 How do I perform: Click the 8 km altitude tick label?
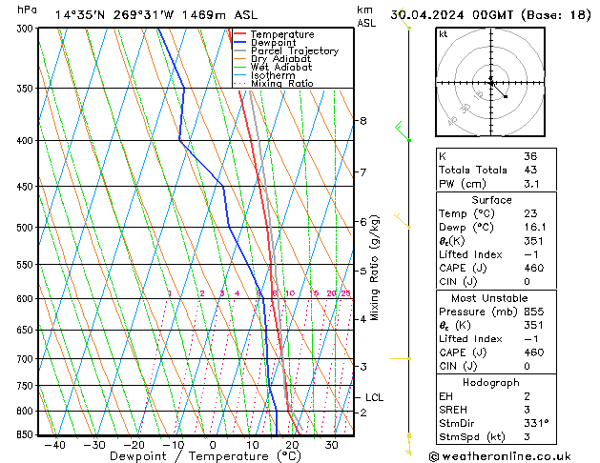pyautogui.click(x=363, y=121)
